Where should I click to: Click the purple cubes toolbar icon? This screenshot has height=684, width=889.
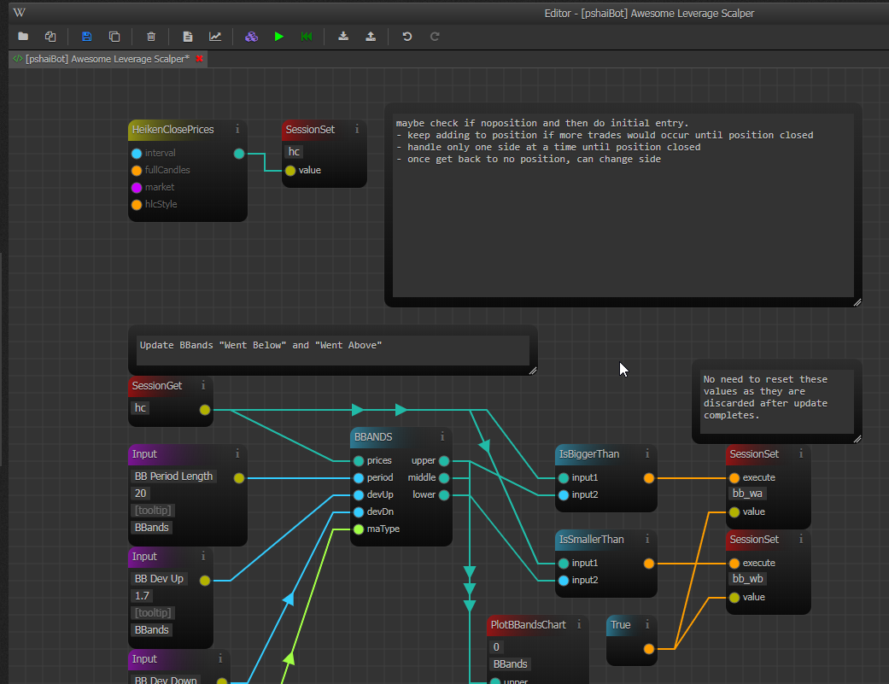[x=251, y=36]
